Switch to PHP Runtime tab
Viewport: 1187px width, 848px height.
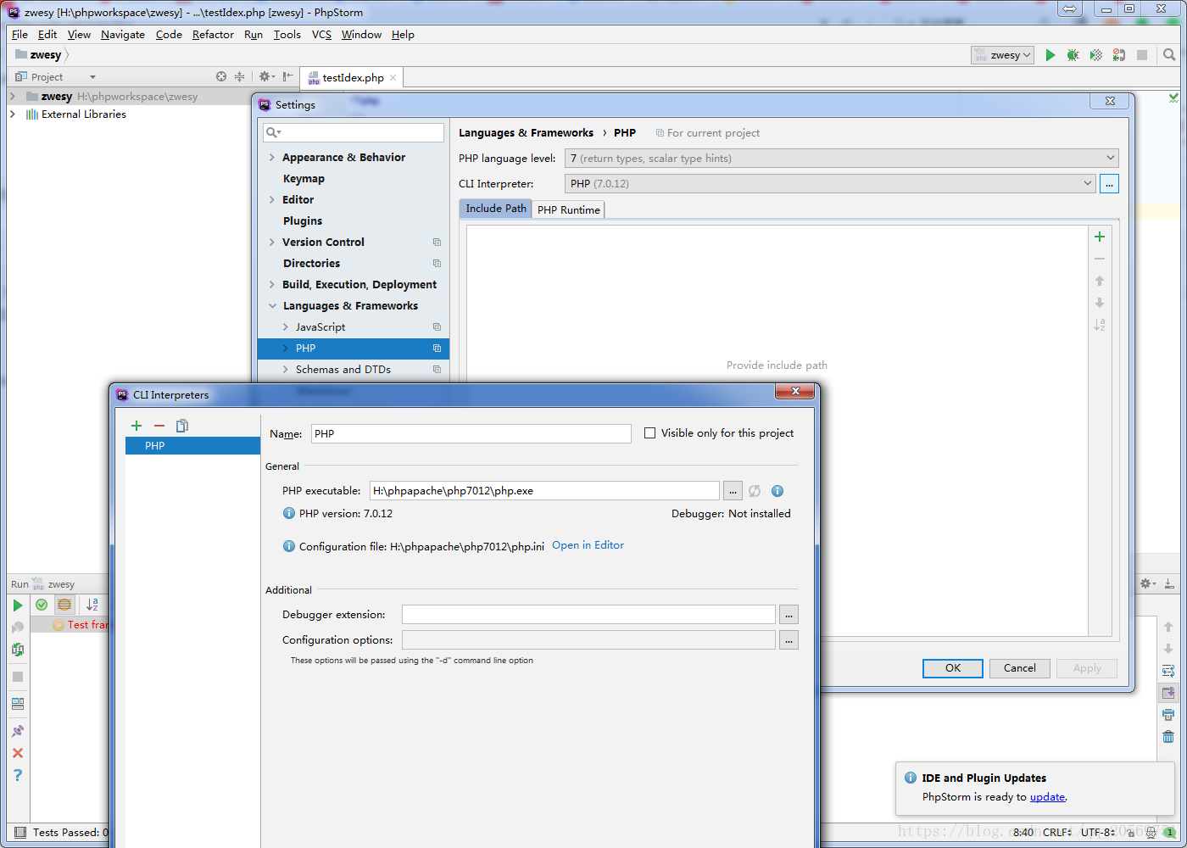click(568, 209)
